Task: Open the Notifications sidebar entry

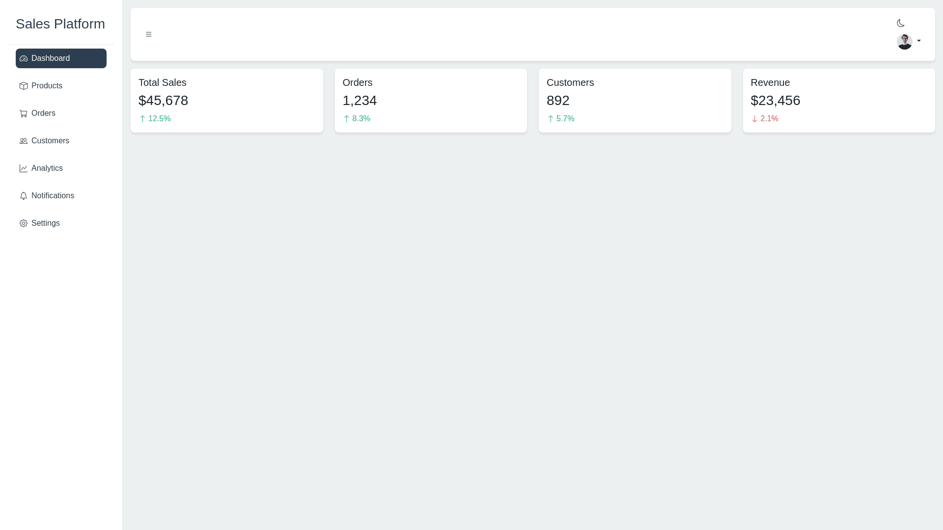Action: click(x=53, y=196)
